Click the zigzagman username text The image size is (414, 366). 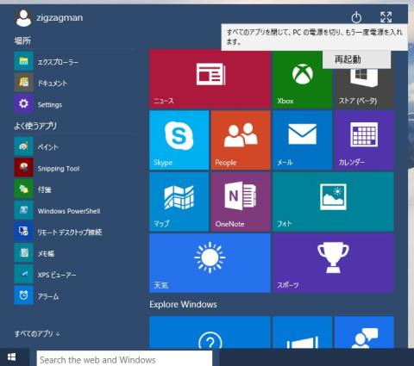pos(60,18)
